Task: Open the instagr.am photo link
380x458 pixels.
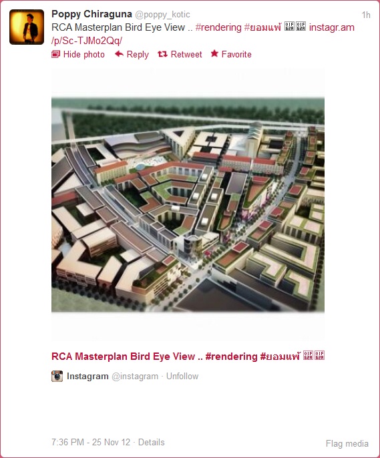Action: click(x=203, y=34)
